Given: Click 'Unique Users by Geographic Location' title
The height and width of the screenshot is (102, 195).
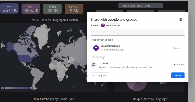Looking at the screenshot, I should (54, 20).
